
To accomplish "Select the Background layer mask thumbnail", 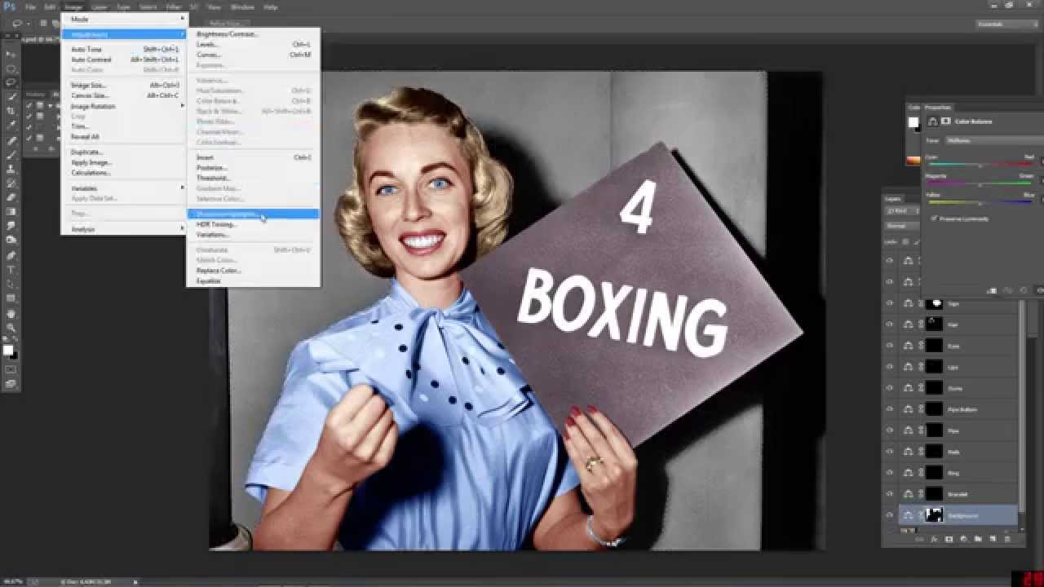I will click(934, 515).
